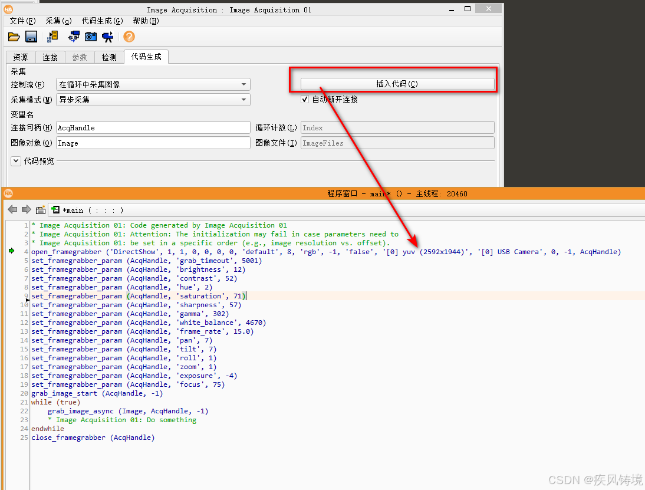Click the 插入代码(C) button
Image resolution: width=645 pixels, height=490 pixels.
tap(397, 84)
